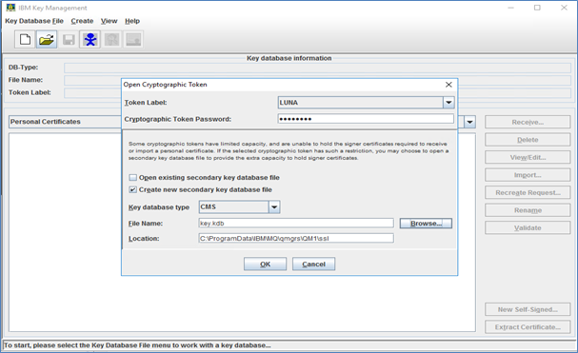This screenshot has width=578, height=353.
Task: Click the Browse... button
Action: coord(426,224)
